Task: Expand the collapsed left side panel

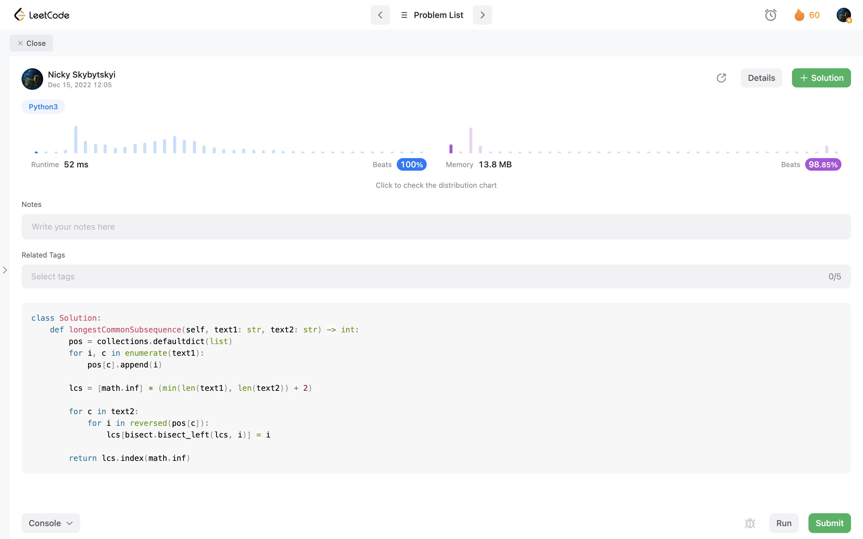Action: (5, 270)
